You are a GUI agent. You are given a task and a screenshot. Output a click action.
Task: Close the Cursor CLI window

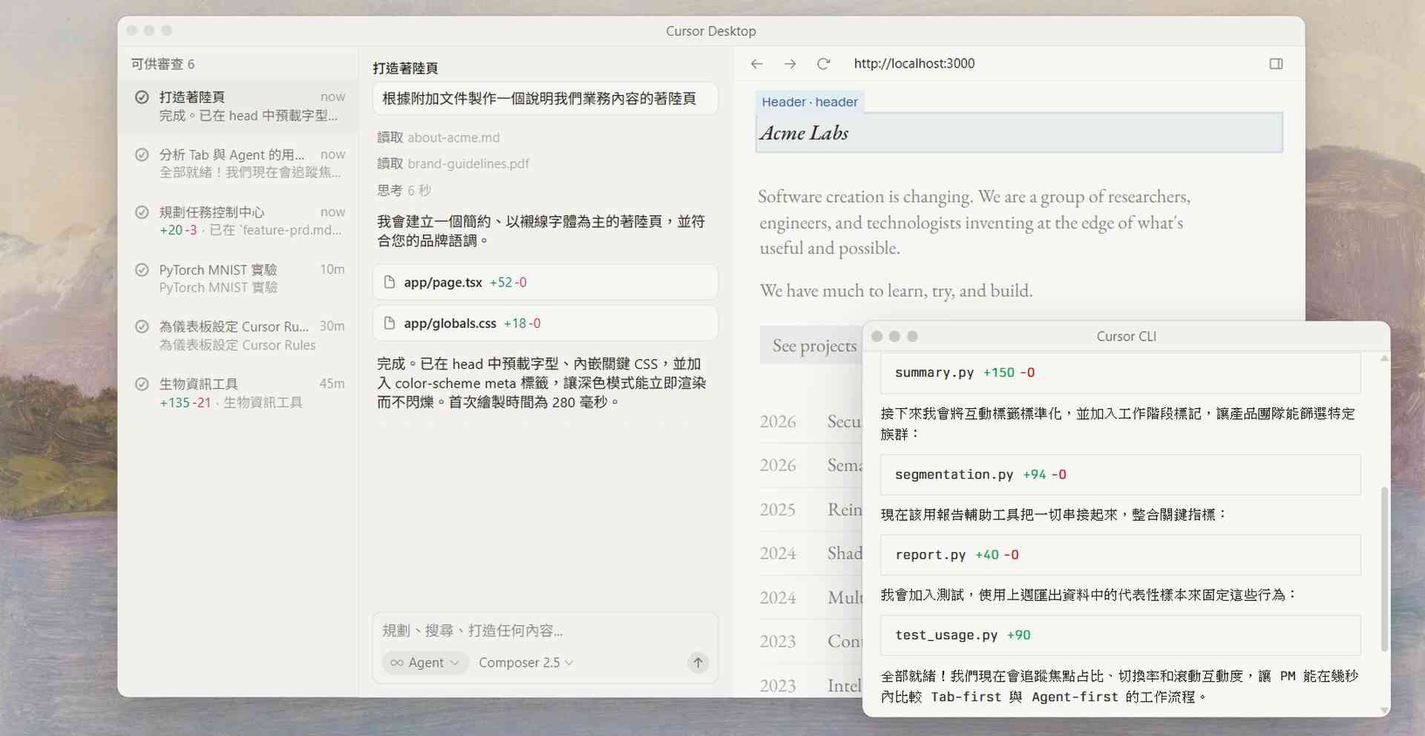pos(877,336)
